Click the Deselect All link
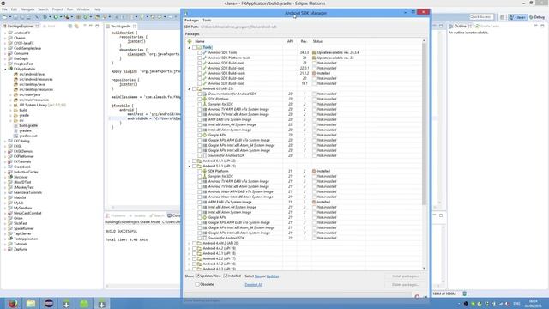The image size is (549, 309). [x=254, y=284]
